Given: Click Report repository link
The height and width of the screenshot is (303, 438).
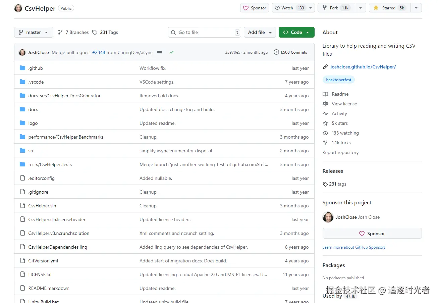Looking at the screenshot, I should pos(340,152).
